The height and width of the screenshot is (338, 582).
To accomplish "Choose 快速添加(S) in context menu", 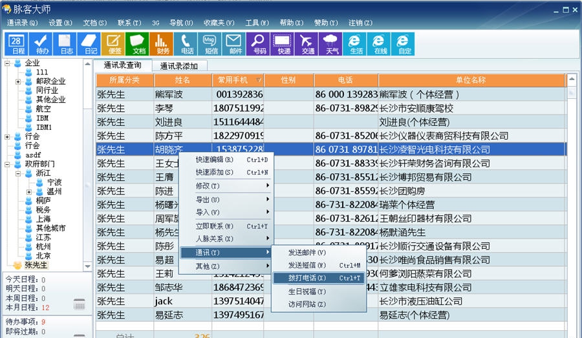I will pos(226,172).
